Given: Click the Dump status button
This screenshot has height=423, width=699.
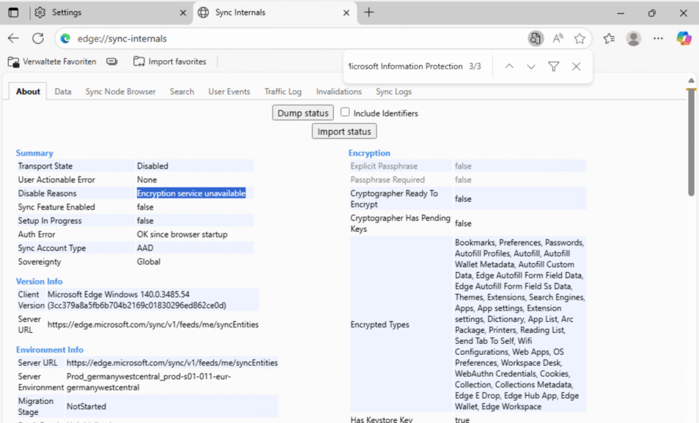Looking at the screenshot, I should (303, 113).
